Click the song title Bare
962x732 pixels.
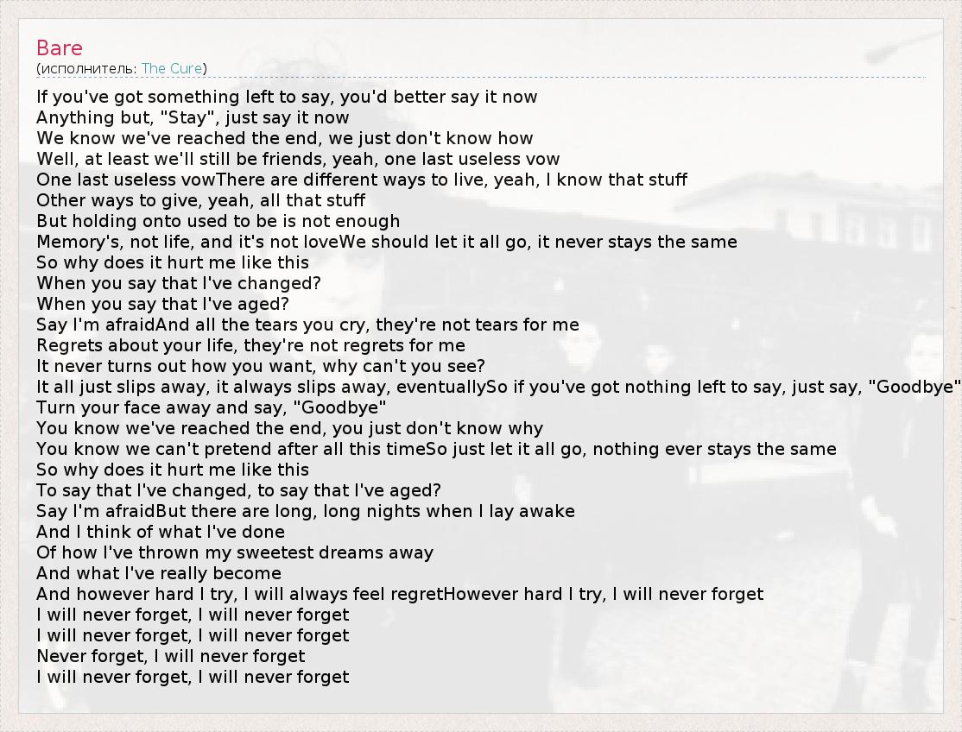coord(60,47)
